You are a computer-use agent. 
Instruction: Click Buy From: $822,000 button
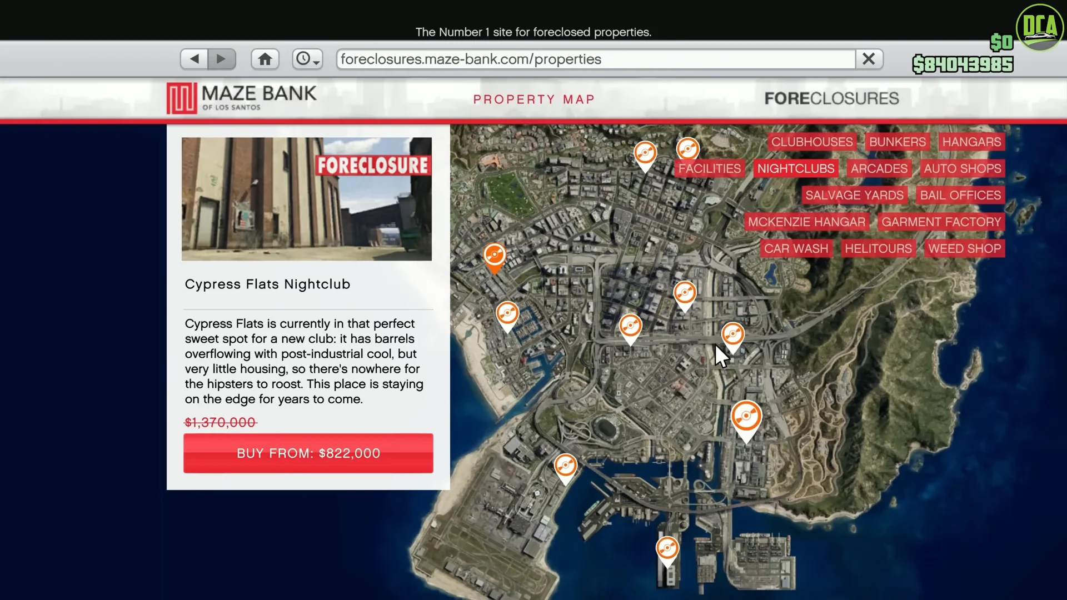[308, 453]
